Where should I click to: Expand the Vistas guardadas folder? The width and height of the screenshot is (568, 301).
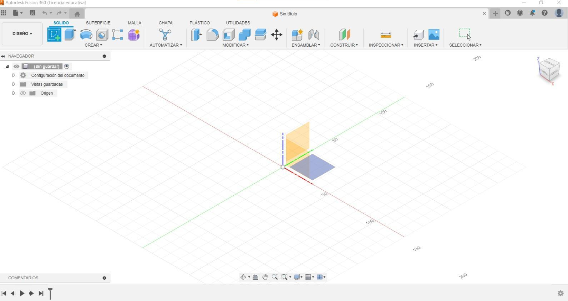(14, 84)
